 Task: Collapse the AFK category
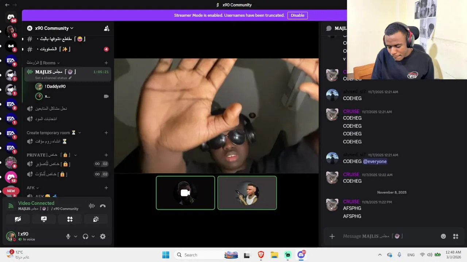pyautogui.click(x=33, y=188)
